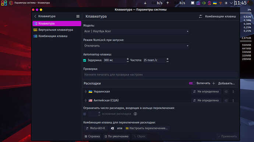Open more options for Украинская layout
Screen dimensions: 254x142
point(233,92)
